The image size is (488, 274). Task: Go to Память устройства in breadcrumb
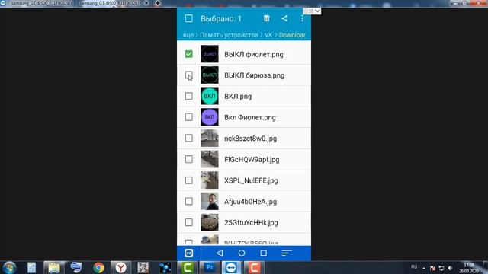tap(229, 35)
